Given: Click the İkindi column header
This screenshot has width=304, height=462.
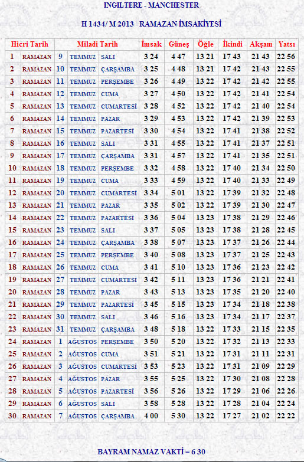Looking at the screenshot, I should click(233, 44).
